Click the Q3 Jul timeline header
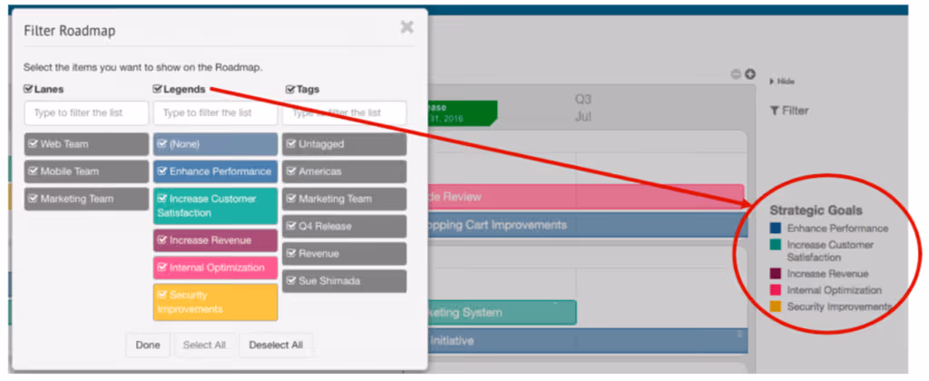Viewport: 929px width, 381px height. pyautogui.click(x=583, y=107)
